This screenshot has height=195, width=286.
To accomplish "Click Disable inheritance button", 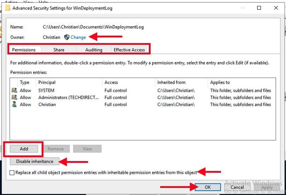I will [35, 161].
